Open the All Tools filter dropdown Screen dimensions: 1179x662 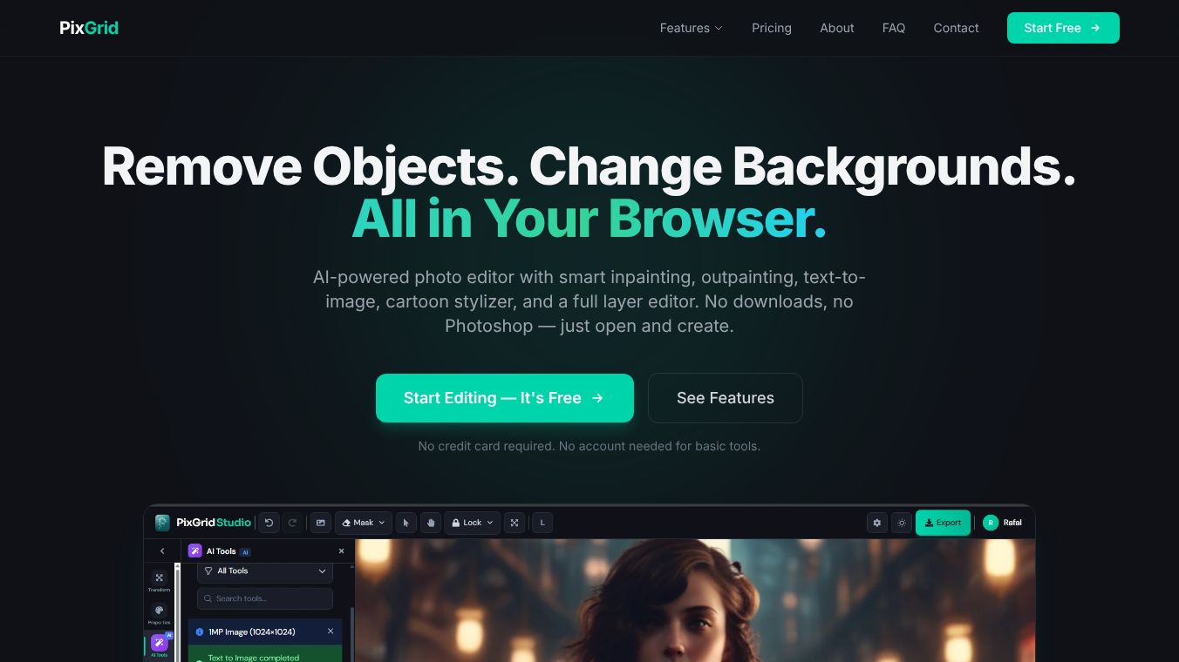point(265,571)
